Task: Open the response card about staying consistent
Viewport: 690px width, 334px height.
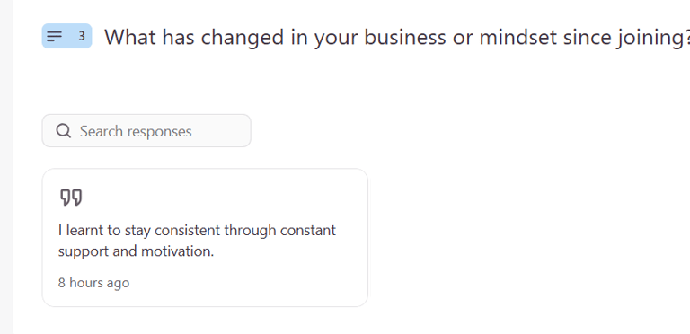Action: [x=205, y=237]
